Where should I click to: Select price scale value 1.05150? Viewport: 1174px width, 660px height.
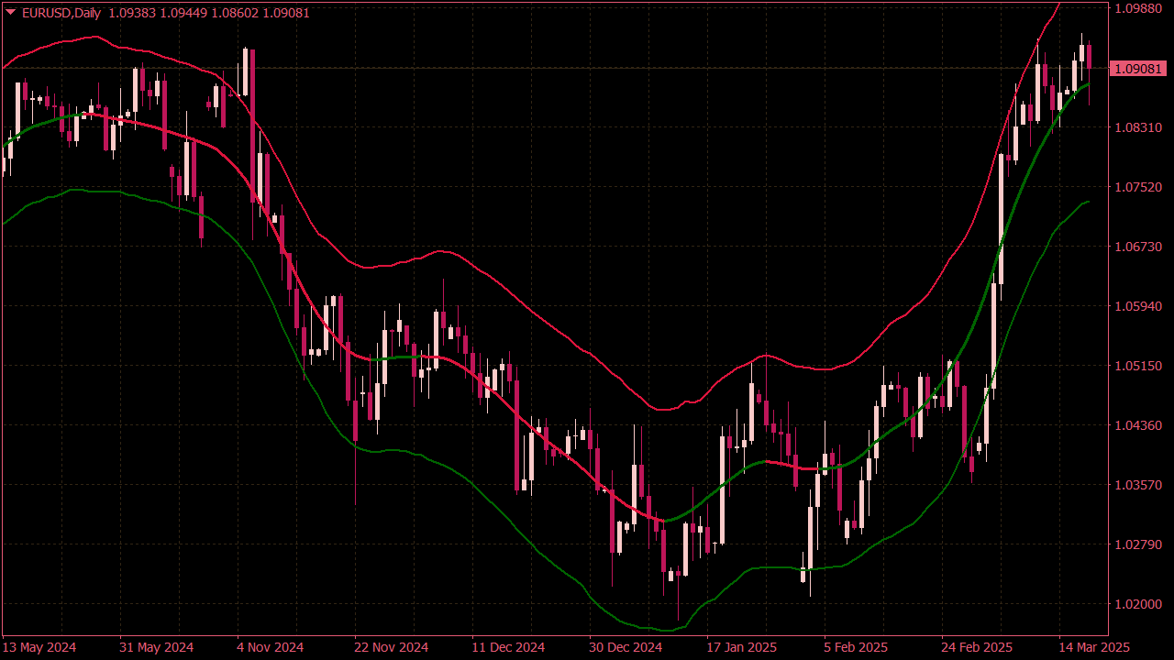coord(1138,366)
